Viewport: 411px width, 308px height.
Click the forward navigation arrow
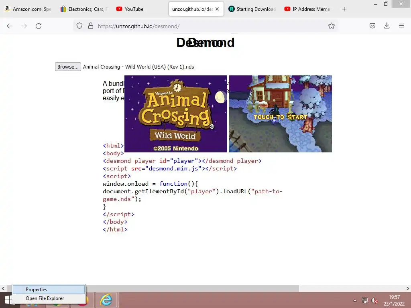24,26
